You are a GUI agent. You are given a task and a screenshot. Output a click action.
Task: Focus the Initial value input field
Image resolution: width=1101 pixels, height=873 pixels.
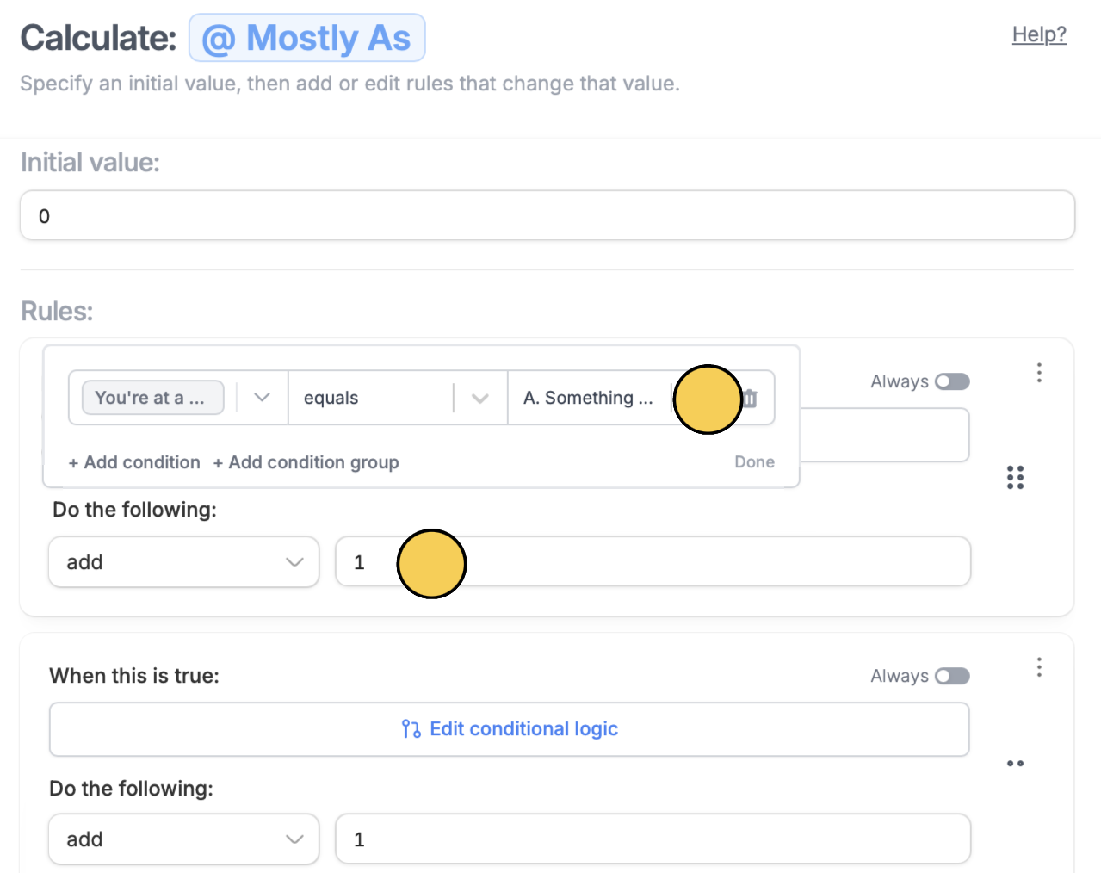coord(547,215)
